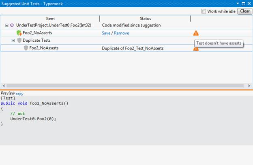Viewport: 253px width, 165px height.
Task: Click the Remove link for Foo2_NoAsserts
Action: coord(121,33)
